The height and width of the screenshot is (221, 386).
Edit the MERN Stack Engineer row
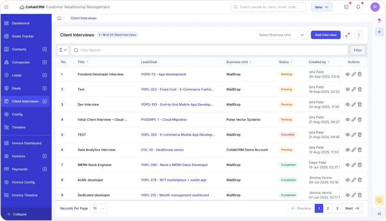(x=353, y=165)
